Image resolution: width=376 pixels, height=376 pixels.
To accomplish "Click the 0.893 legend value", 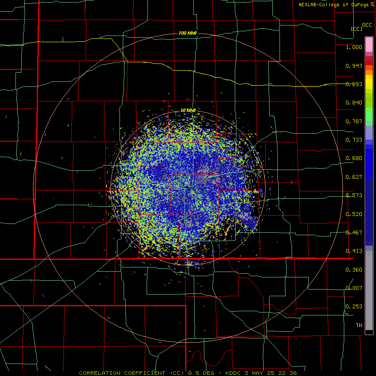I will click(354, 84).
